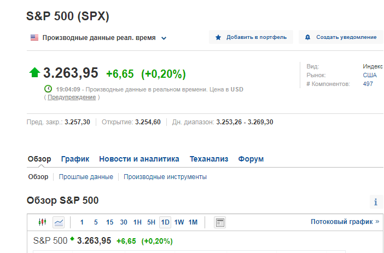Viewport: 384px width, 253px height.
Task: Select the 5H chart interval
Action: point(151,222)
